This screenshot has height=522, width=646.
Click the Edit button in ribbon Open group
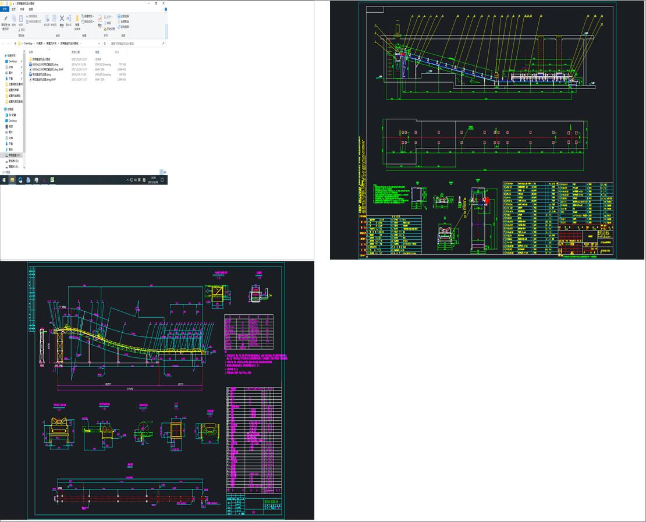point(109,23)
